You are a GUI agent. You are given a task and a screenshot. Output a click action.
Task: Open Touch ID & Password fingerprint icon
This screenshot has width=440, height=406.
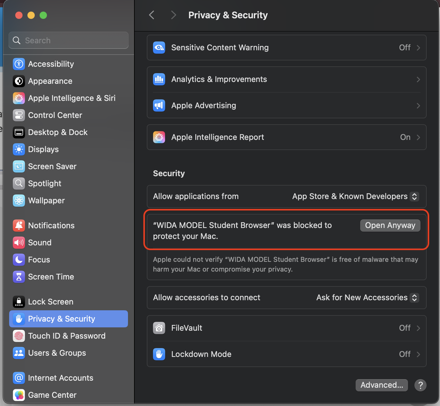point(19,336)
